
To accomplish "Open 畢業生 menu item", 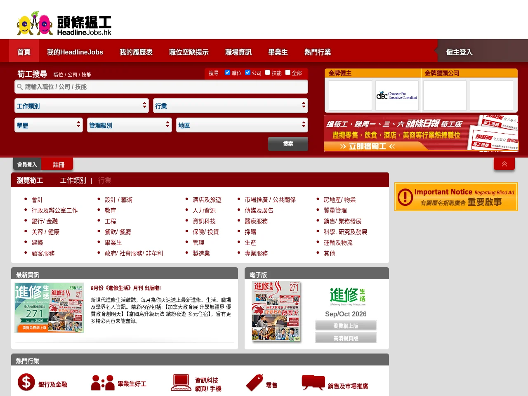I will (x=278, y=52).
